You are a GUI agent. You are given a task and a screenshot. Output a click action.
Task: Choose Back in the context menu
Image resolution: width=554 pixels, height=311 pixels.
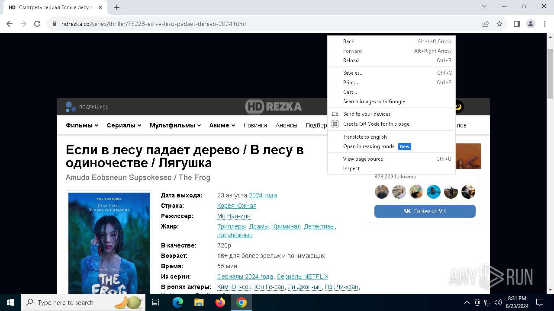click(x=391, y=41)
